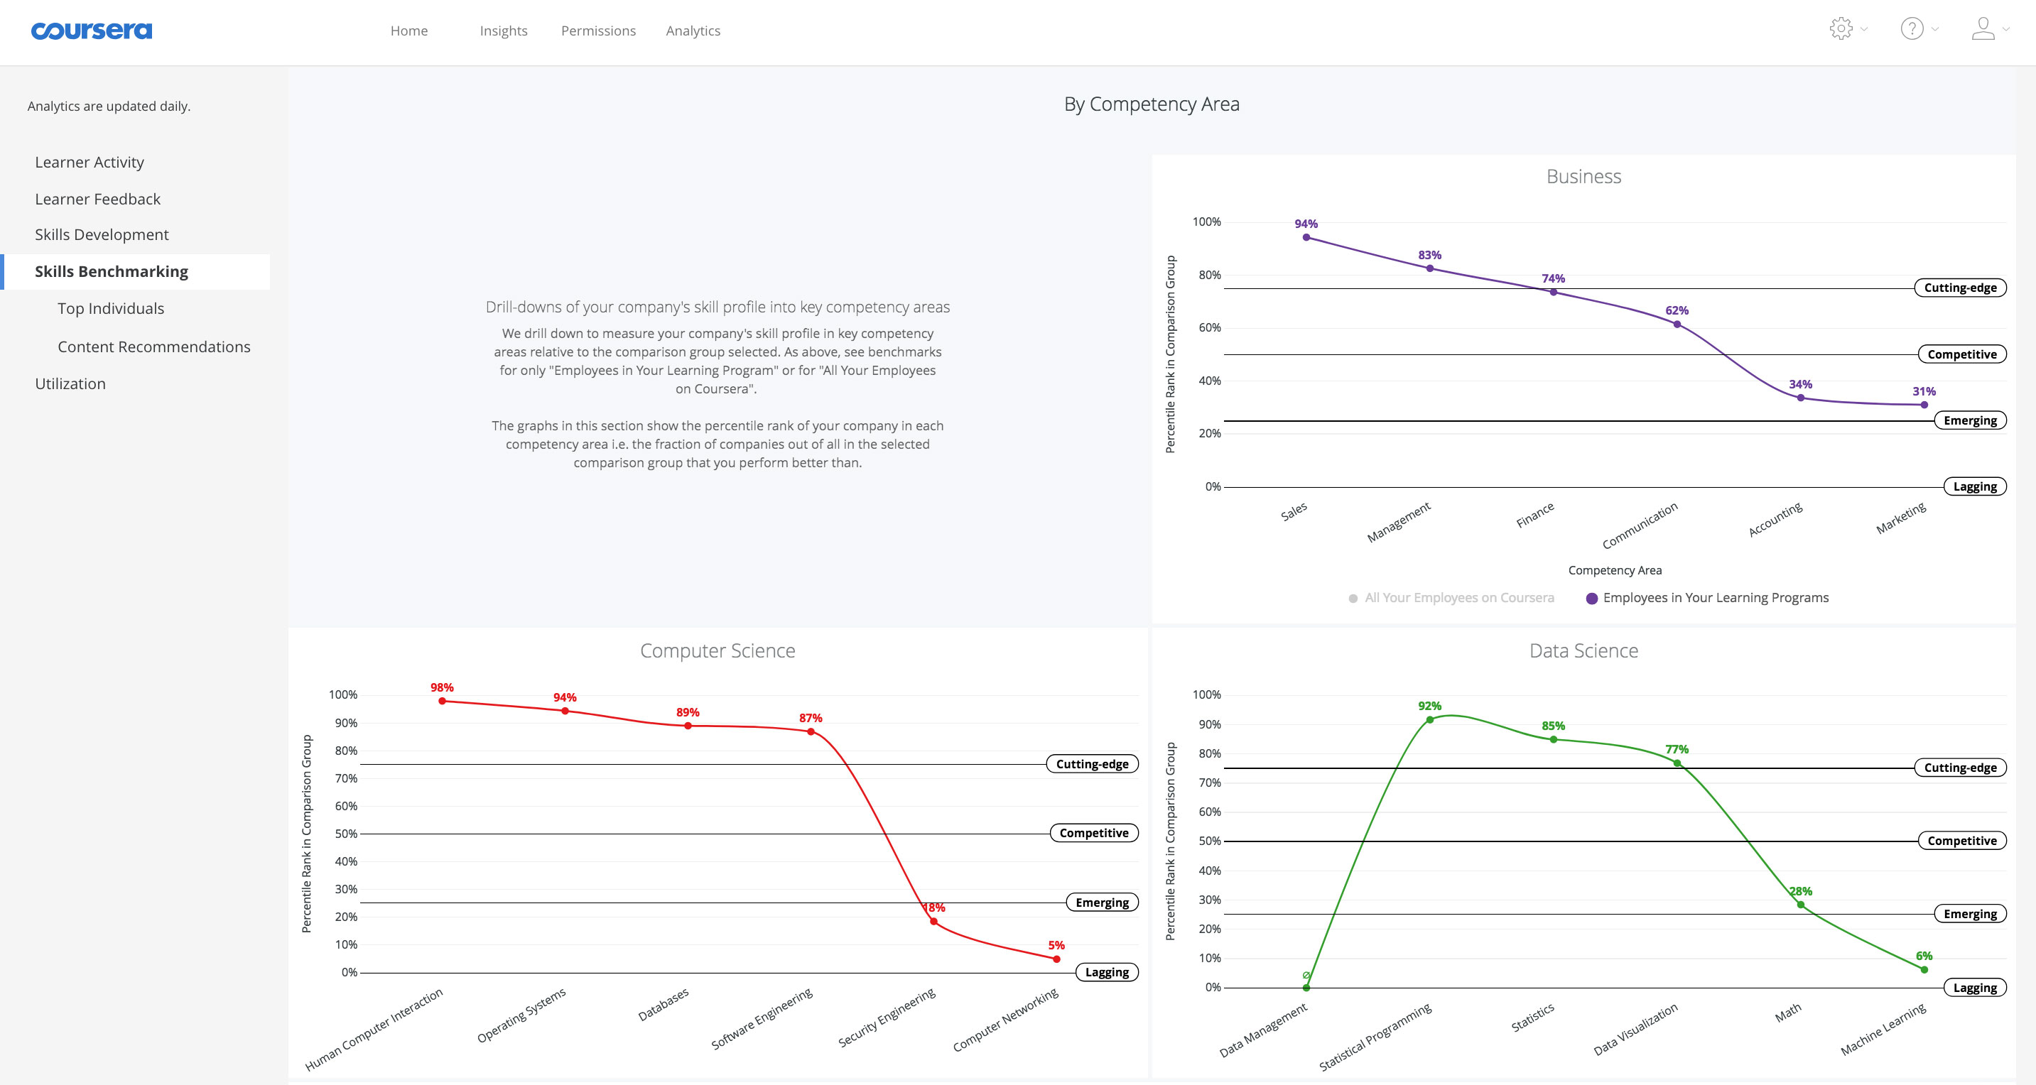Image resolution: width=2036 pixels, height=1085 pixels.
Task: Click the Coursera logo
Action: tap(91, 31)
